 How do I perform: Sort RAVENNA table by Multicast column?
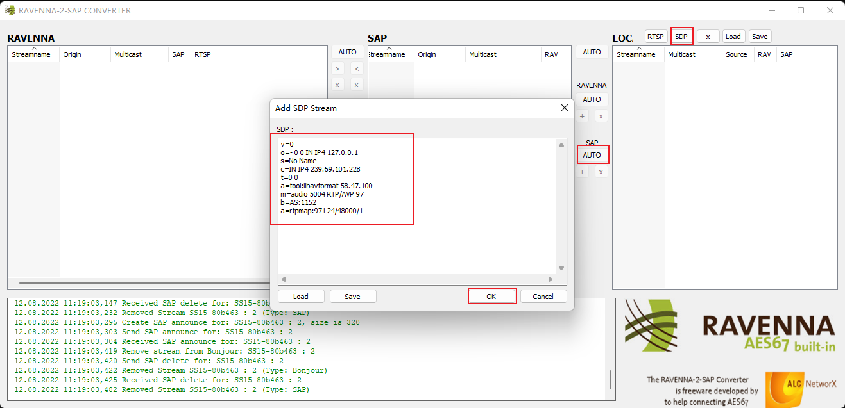coord(139,54)
